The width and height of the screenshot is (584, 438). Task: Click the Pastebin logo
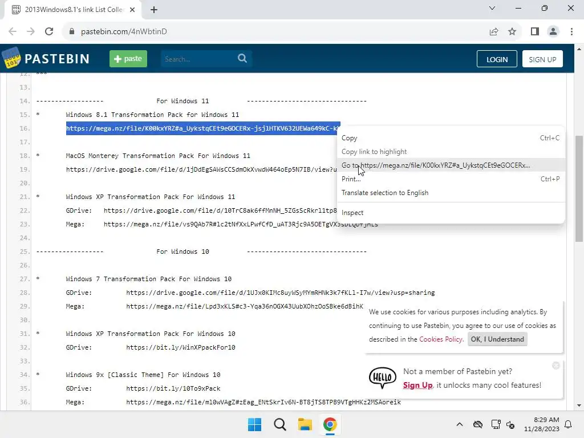pos(46,59)
